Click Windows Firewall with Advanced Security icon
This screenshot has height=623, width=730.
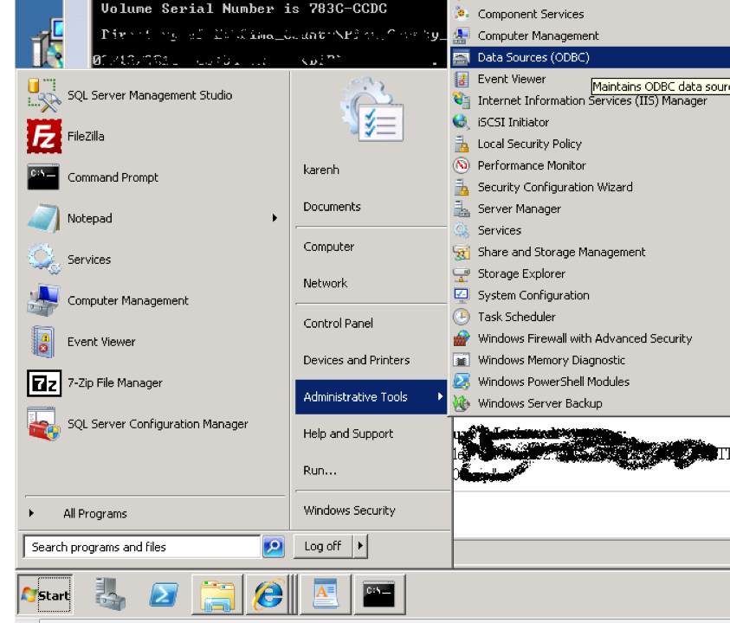click(462, 338)
